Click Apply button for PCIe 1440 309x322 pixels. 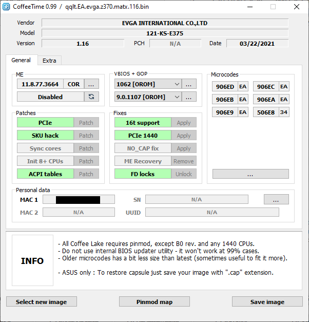pyautogui.click(x=184, y=136)
